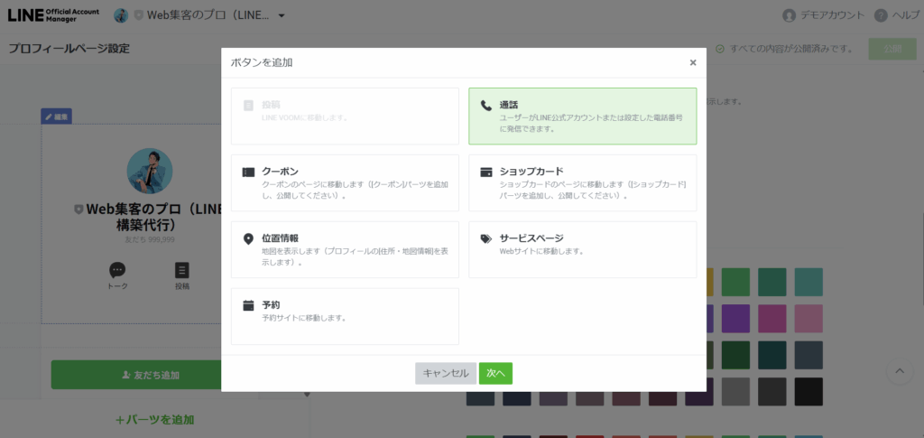Pick the black color swatch
Image resolution: width=924 pixels, height=438 pixels.
808,391
